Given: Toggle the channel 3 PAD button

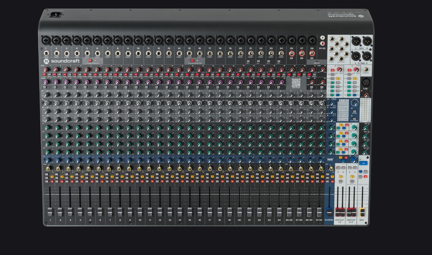Looking at the screenshot, I should coord(65,74).
